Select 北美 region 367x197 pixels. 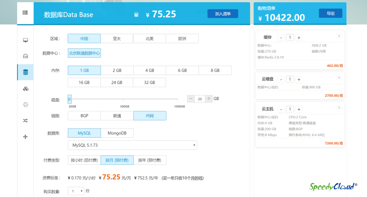point(149,39)
